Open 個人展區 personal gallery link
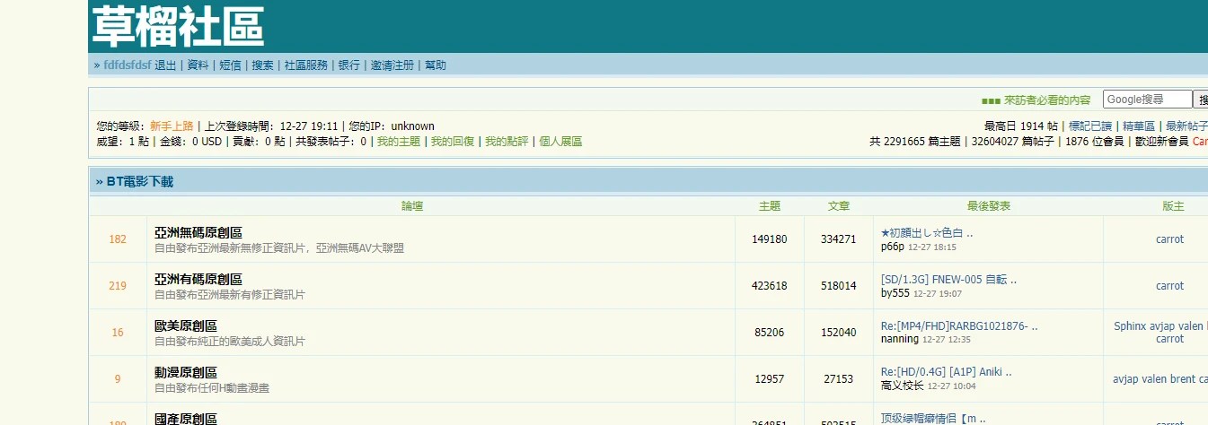Screen dimensions: 1208x425 560,142
